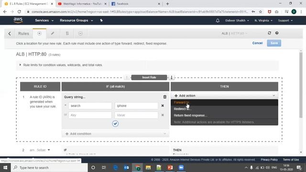Confirm condition with the checkmark icon
Screen dimensions: 306x172
point(115,123)
